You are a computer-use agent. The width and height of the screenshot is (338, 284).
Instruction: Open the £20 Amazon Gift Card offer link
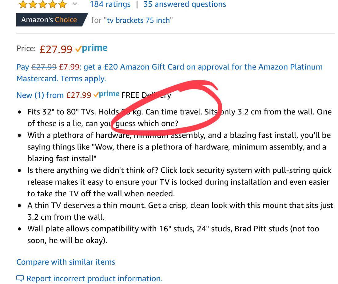[x=203, y=67]
